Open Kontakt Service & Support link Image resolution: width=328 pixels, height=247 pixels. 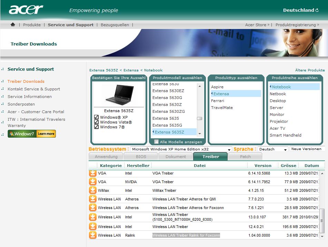34,89
